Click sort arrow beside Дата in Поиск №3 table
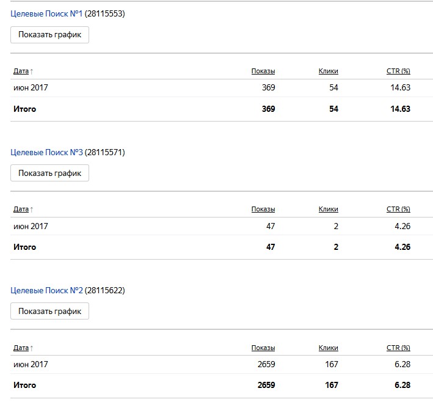The image size is (433, 413). click(32, 210)
